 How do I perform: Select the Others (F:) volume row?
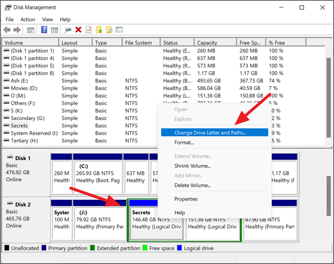point(81,103)
